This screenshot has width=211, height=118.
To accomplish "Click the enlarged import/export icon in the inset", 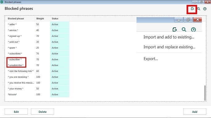I will coord(175,29).
